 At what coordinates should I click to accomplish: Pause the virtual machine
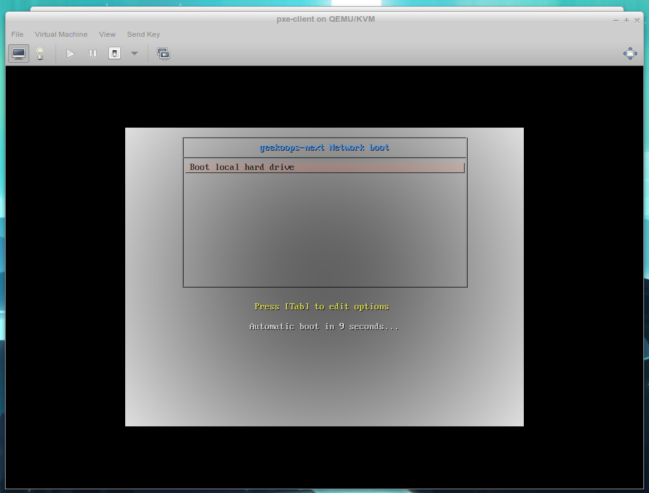[93, 54]
